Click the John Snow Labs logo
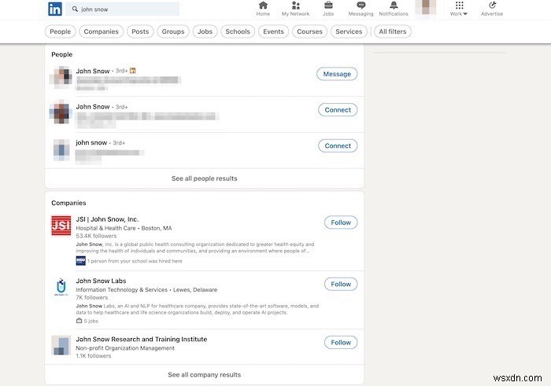The width and height of the screenshot is (551, 386). (x=61, y=287)
